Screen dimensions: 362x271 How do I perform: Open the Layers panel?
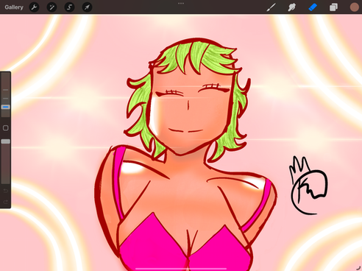[333, 7]
